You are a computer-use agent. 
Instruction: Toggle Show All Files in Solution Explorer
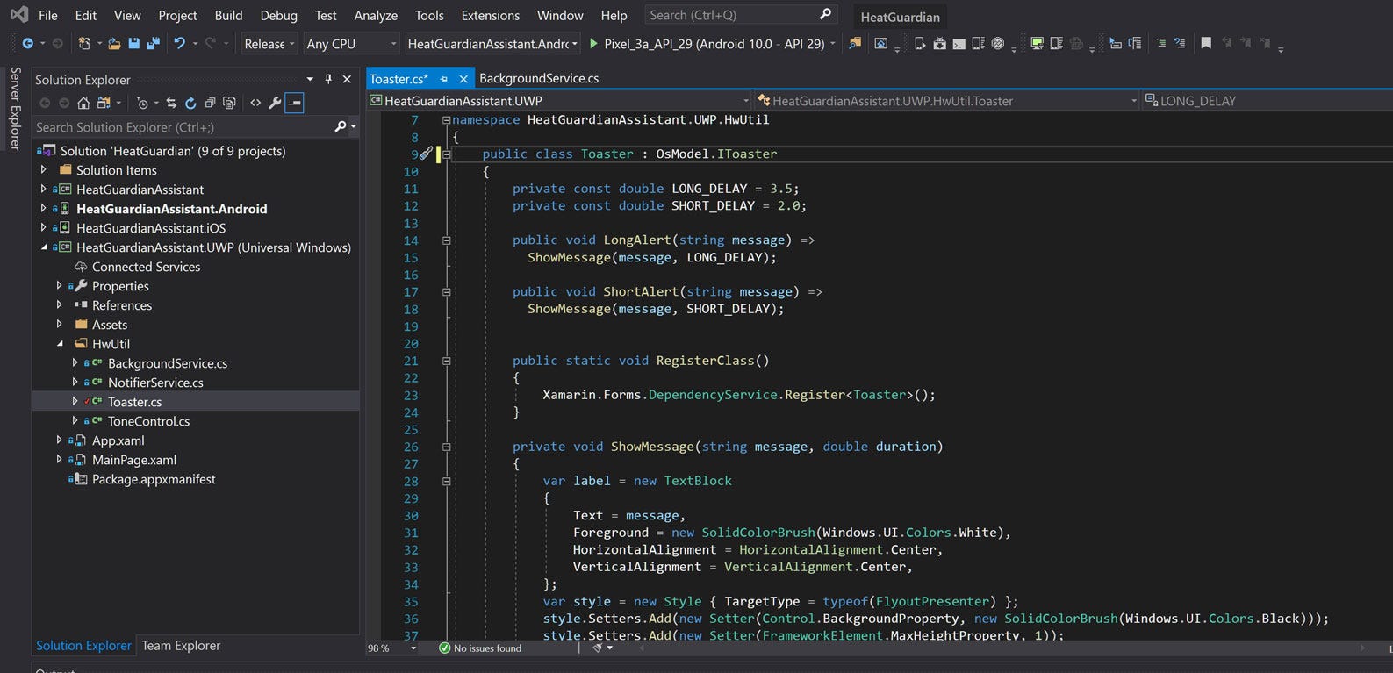click(229, 103)
